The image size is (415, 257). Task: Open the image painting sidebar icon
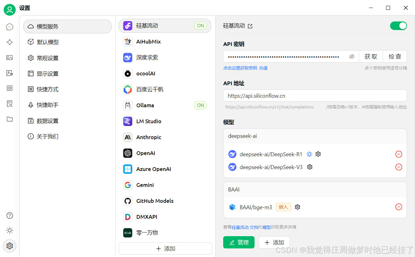10,58
